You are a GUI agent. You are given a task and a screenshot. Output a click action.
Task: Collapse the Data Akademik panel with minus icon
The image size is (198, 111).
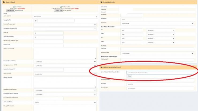195,2
